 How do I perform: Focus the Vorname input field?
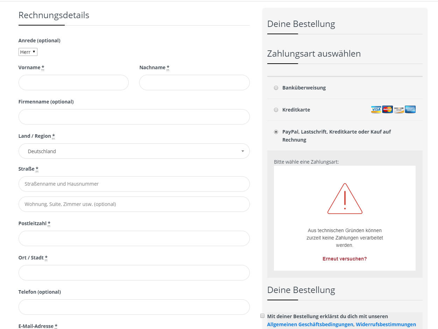(x=73, y=83)
